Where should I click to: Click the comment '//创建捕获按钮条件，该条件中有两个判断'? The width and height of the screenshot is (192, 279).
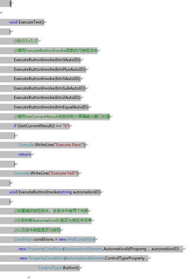pyautogui.click(x=51, y=211)
